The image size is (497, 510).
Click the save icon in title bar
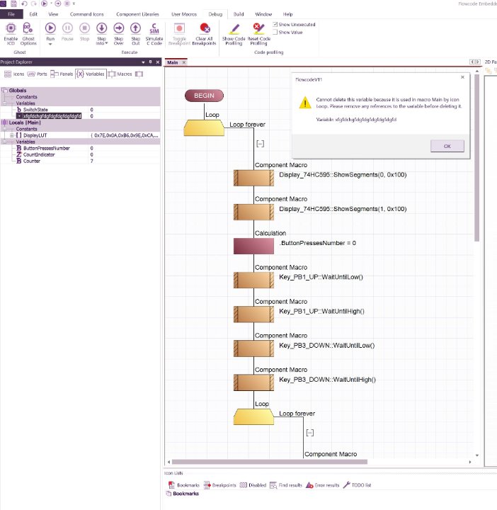13,4
